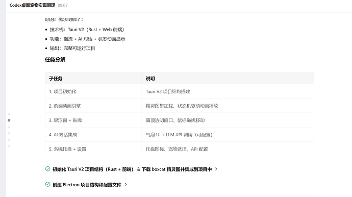
Task: Jump to the last message navigation dot
Action: click(x=9, y=146)
